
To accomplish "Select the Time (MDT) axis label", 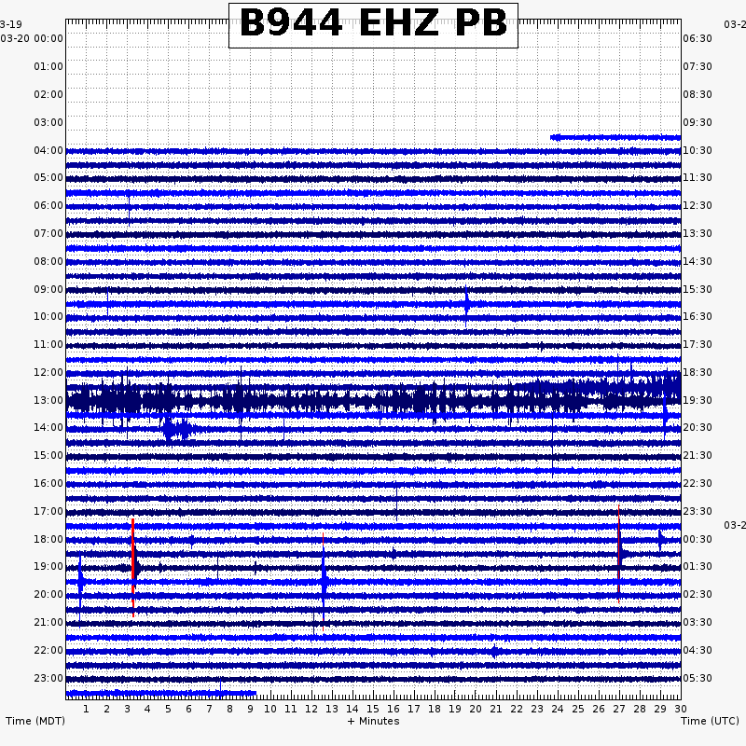I will pyautogui.click(x=35, y=721).
